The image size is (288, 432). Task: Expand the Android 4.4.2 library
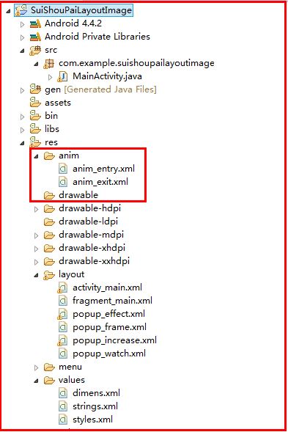(x=22, y=25)
